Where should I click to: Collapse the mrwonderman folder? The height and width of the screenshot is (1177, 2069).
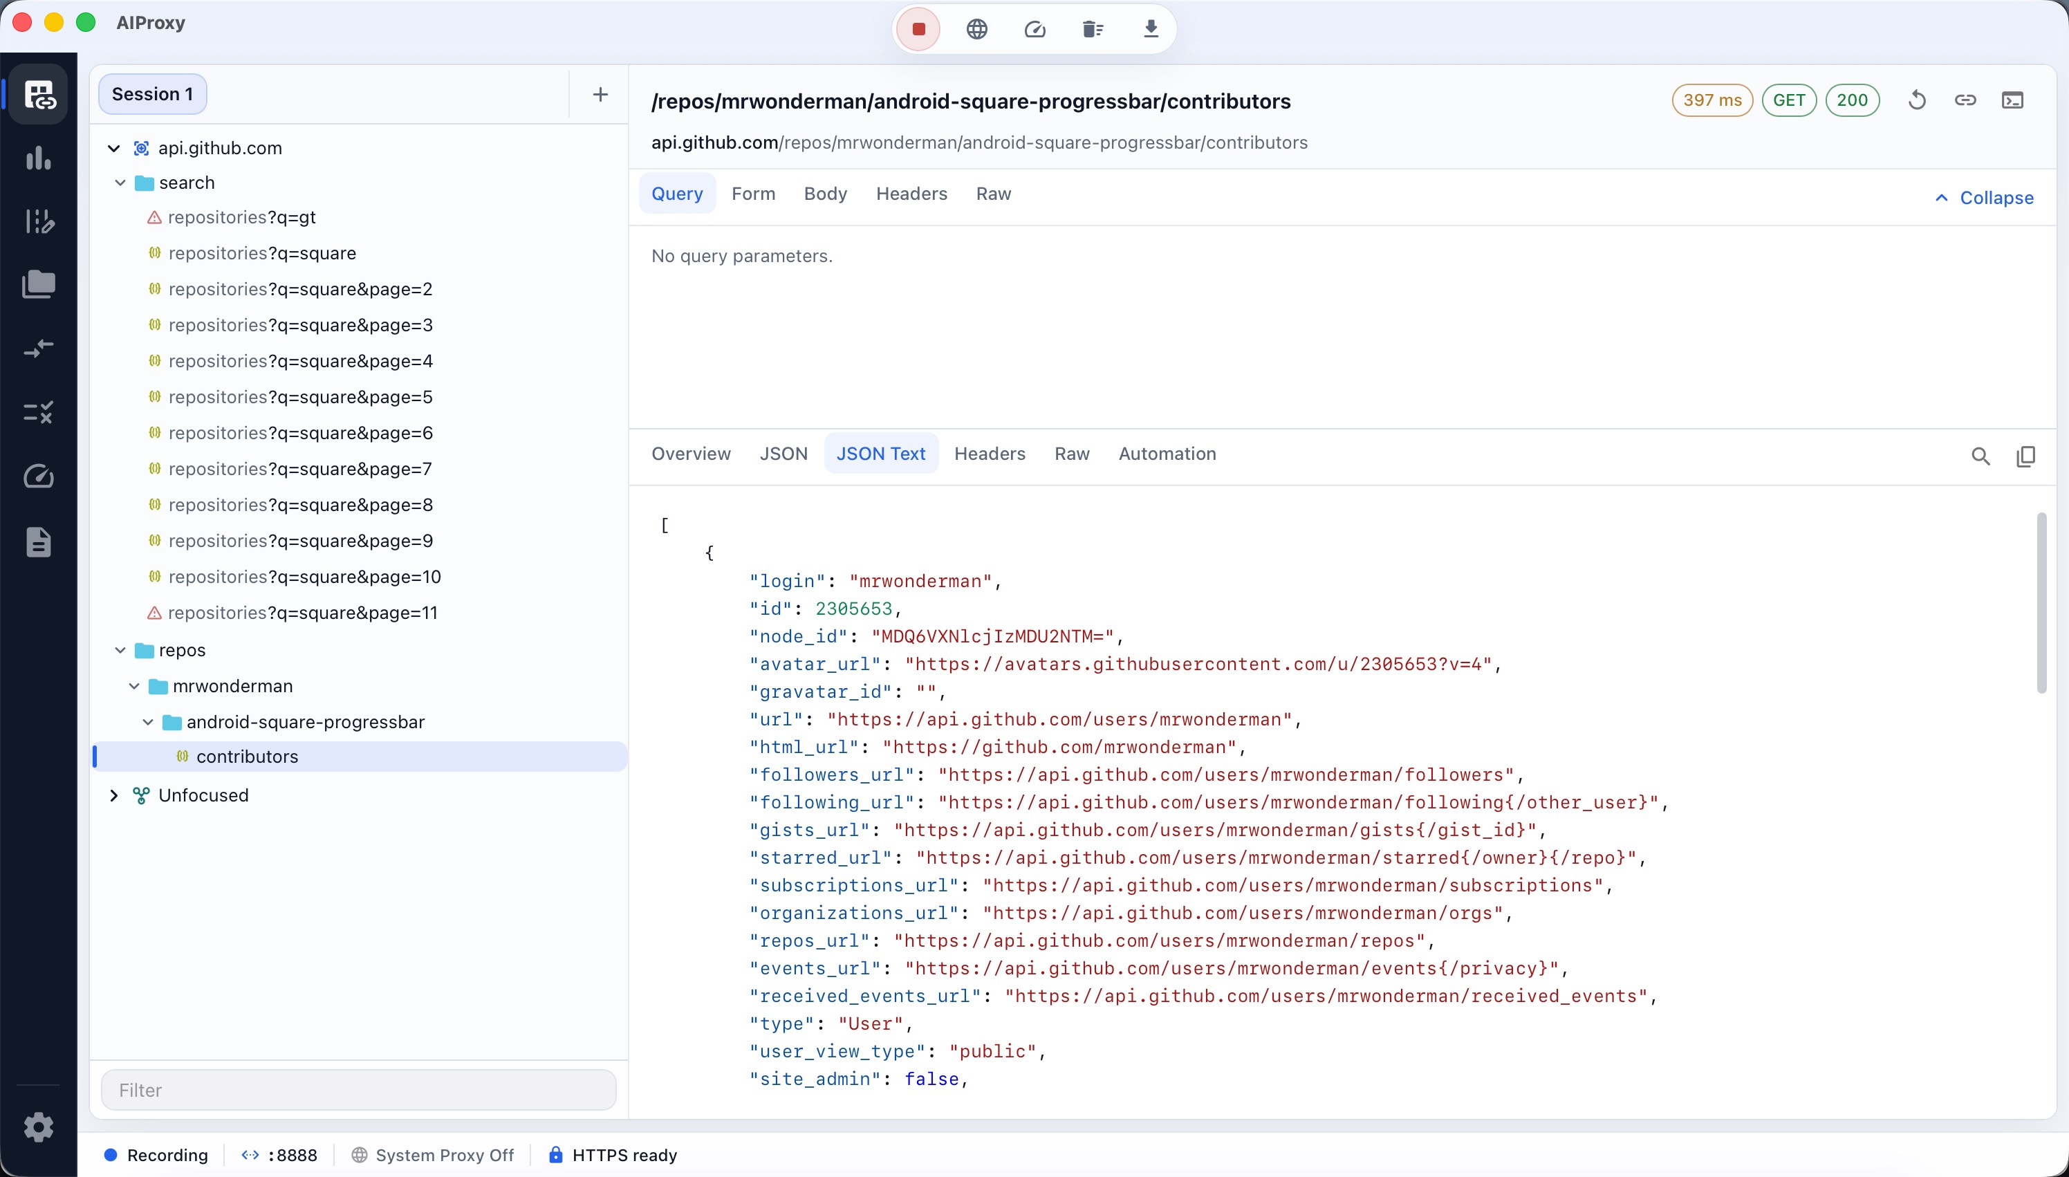(x=134, y=685)
